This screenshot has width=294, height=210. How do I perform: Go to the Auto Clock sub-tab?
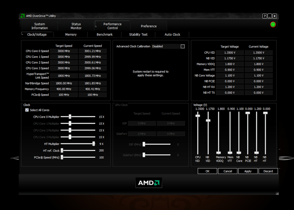[x=172, y=34]
